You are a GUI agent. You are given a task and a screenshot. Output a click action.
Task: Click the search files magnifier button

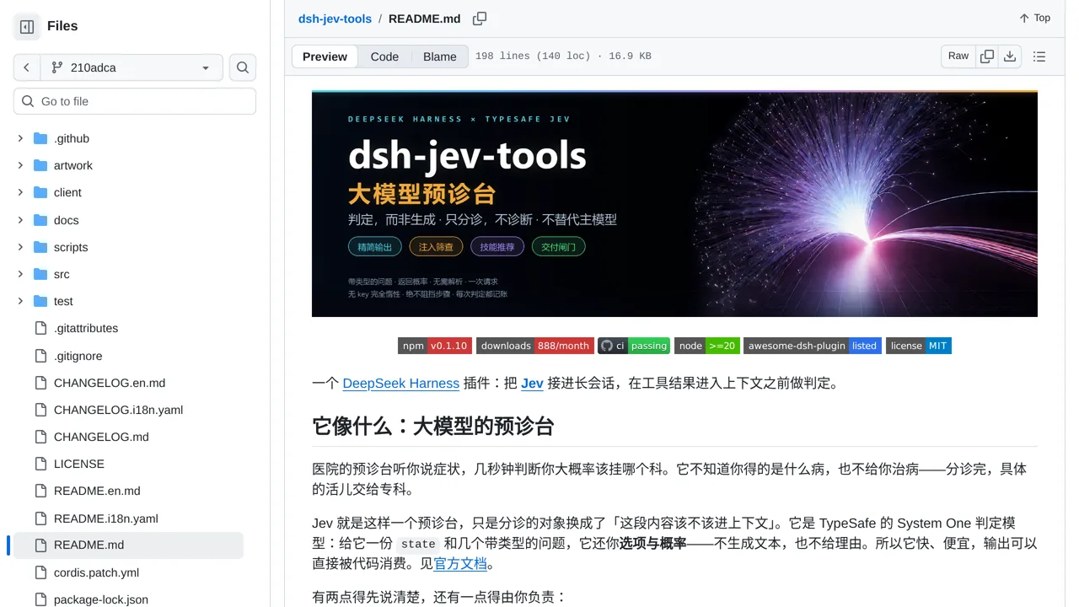[x=243, y=67]
